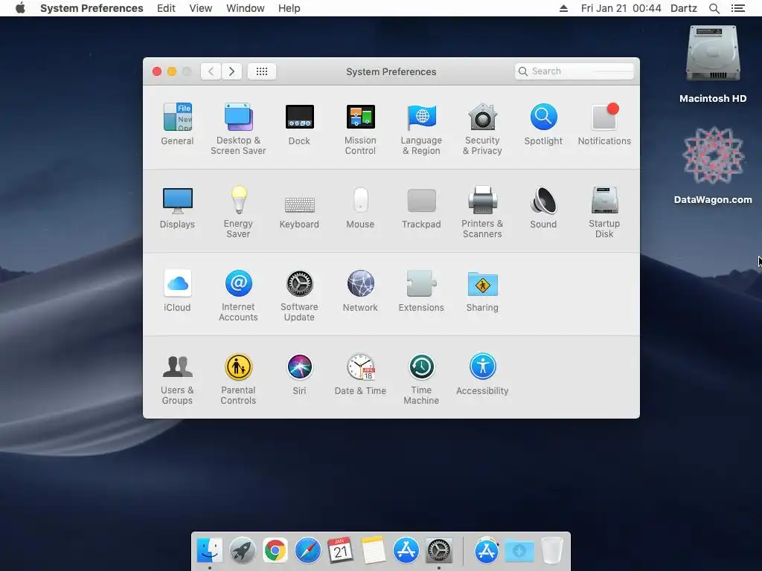Open Printers & Scanners preferences

coord(482,212)
